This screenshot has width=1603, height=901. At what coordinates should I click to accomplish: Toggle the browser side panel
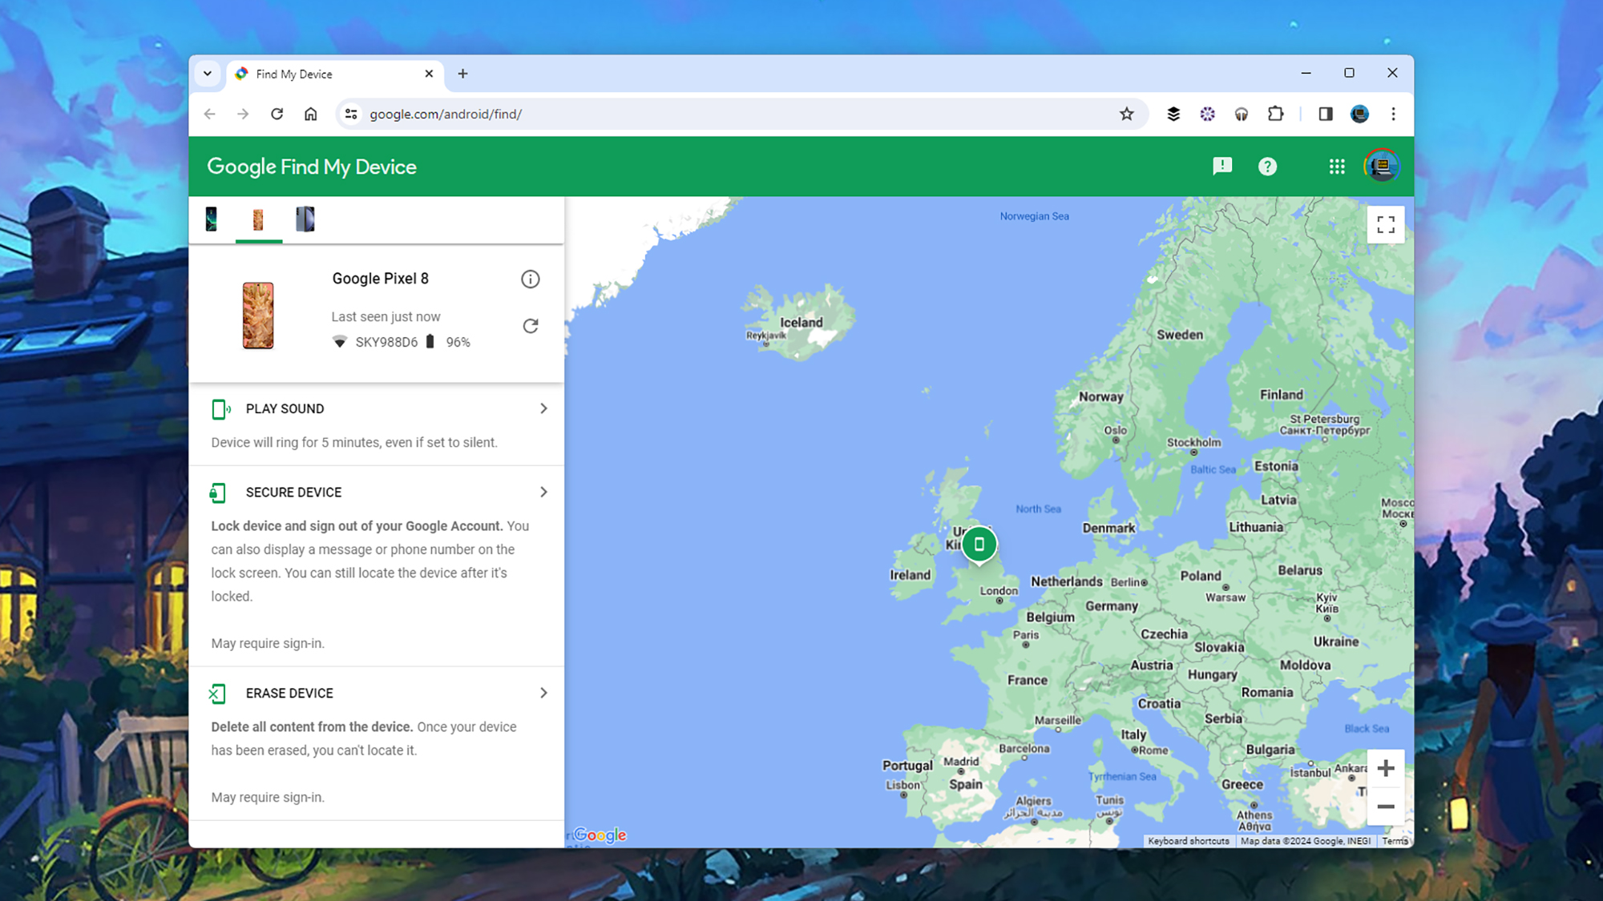pos(1325,114)
